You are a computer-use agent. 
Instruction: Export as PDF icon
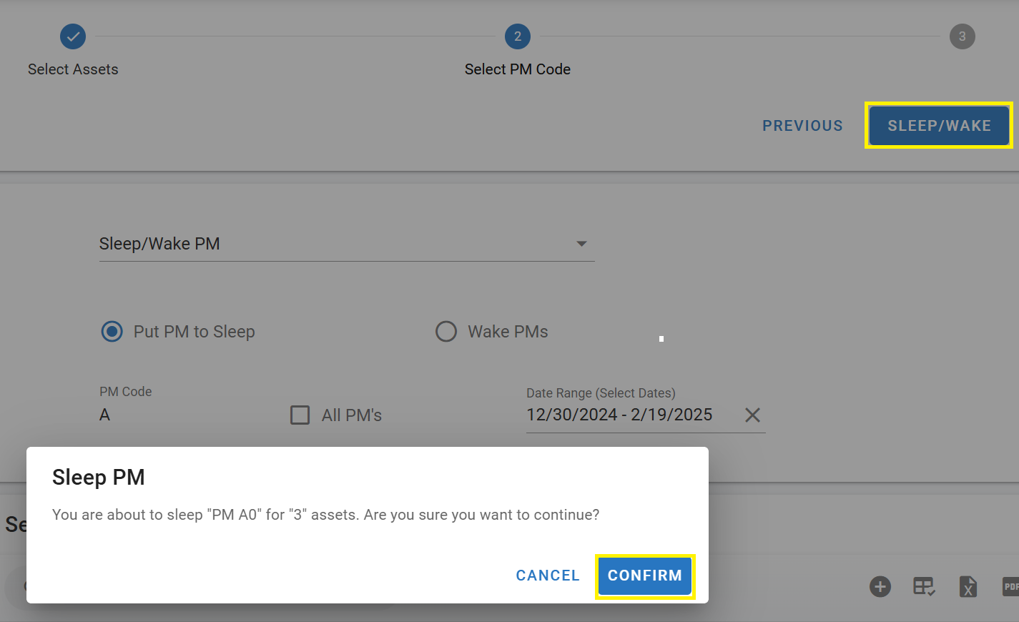tap(1010, 587)
